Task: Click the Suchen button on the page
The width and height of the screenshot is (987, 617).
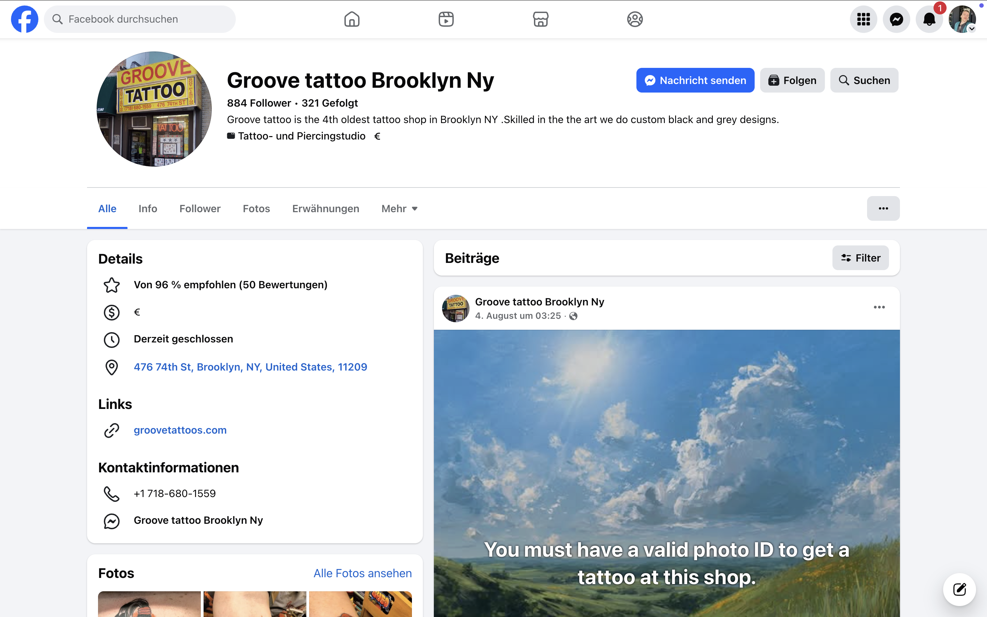Action: pyautogui.click(x=864, y=81)
